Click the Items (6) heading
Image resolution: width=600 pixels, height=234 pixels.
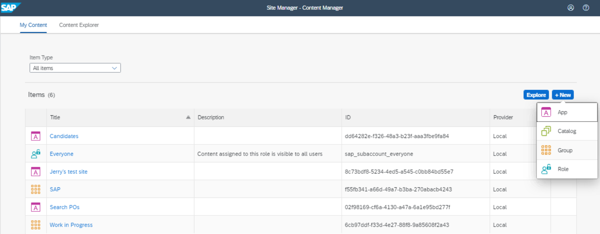pos(42,95)
